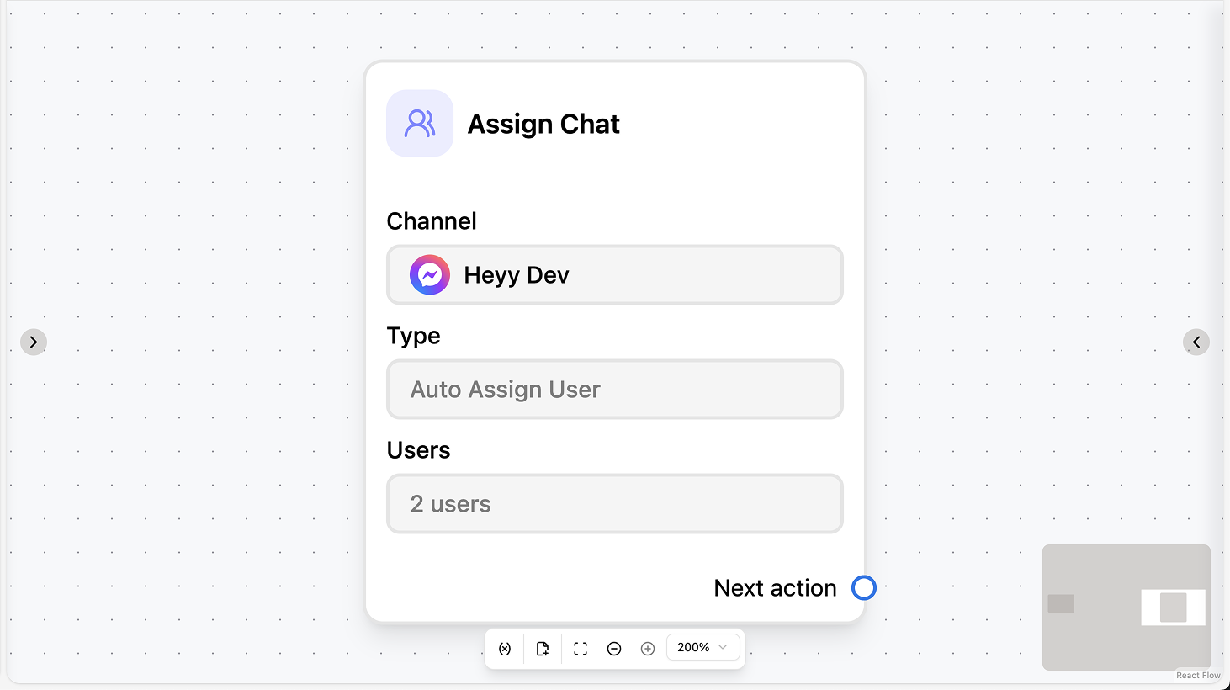
Task: Open the Users field showing 2 users
Action: click(x=614, y=503)
